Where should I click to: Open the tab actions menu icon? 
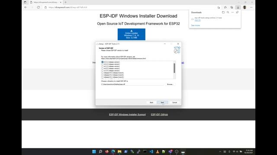[x=25, y=2]
